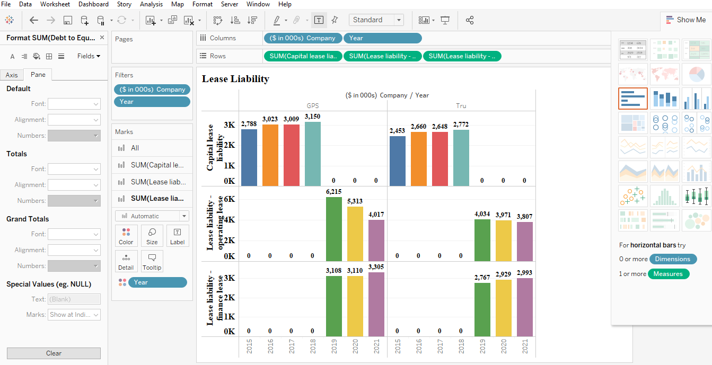Image resolution: width=712 pixels, height=365 pixels.
Task: Click the Show Me button
Action: tap(685, 20)
